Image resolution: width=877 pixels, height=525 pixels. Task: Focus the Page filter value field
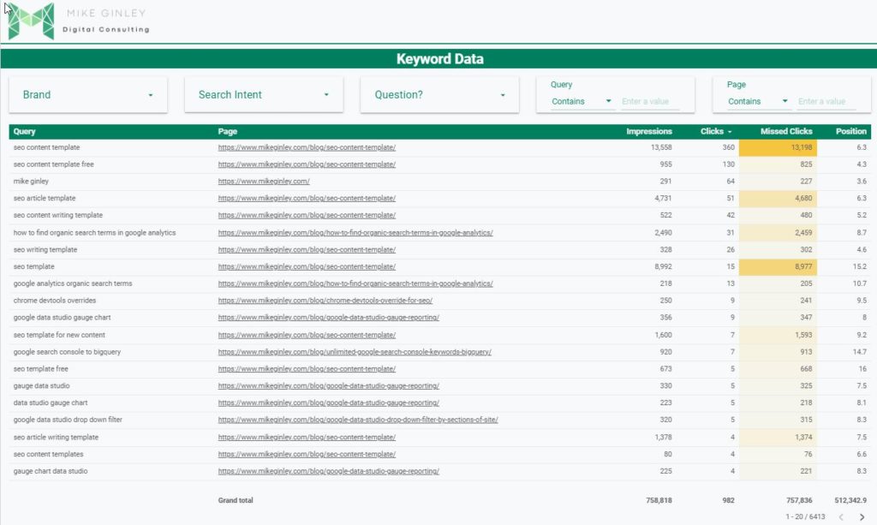click(x=826, y=101)
